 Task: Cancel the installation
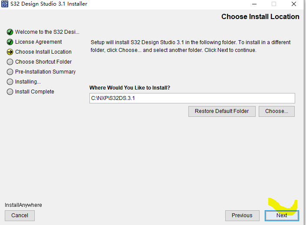[20, 215]
